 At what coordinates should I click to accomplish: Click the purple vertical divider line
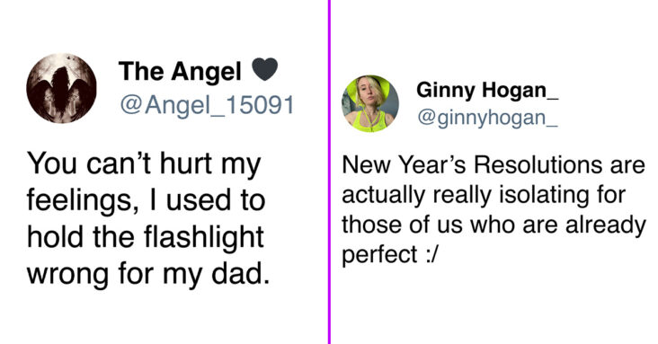[329, 172]
